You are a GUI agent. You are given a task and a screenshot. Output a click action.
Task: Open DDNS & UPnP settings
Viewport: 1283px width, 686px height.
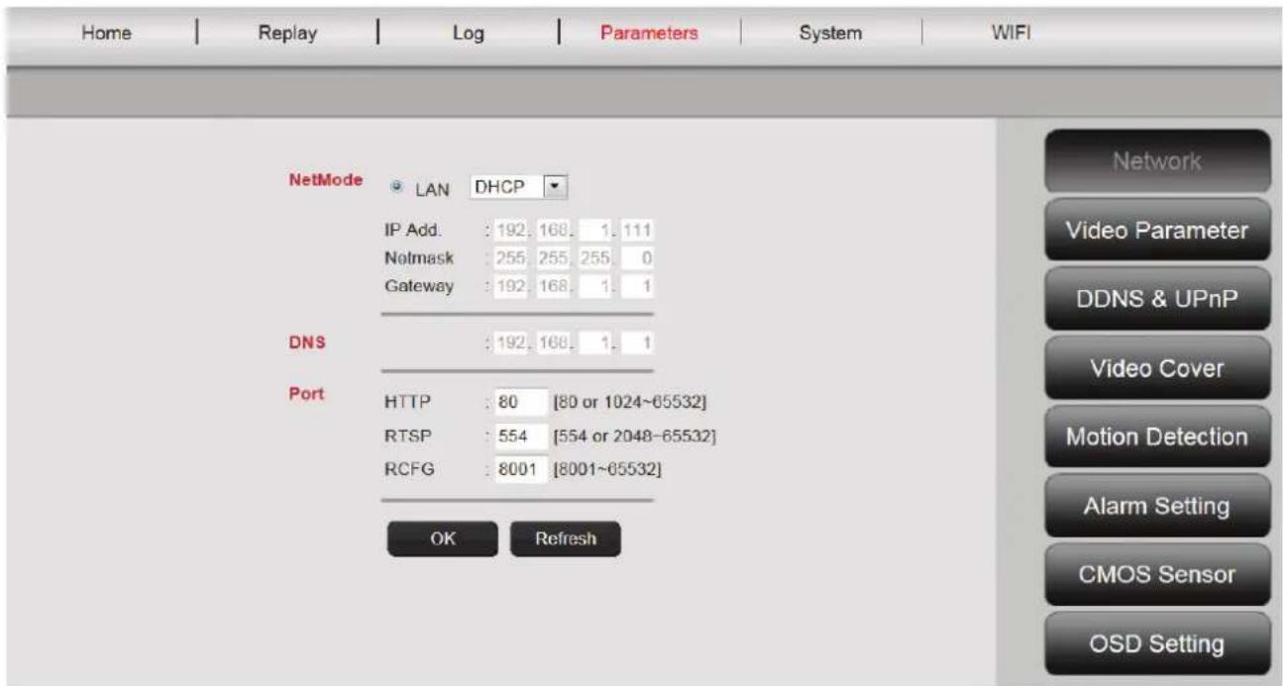1157,299
